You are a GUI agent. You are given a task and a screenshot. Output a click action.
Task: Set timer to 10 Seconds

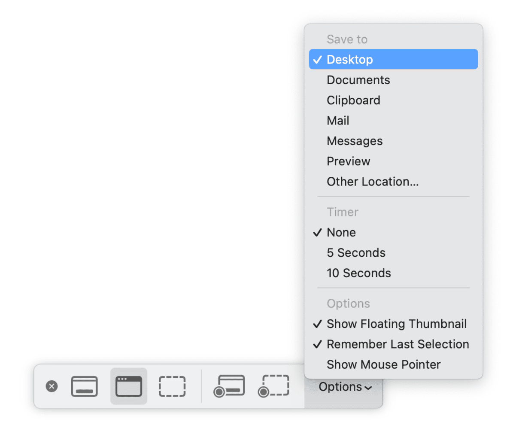pyautogui.click(x=358, y=273)
